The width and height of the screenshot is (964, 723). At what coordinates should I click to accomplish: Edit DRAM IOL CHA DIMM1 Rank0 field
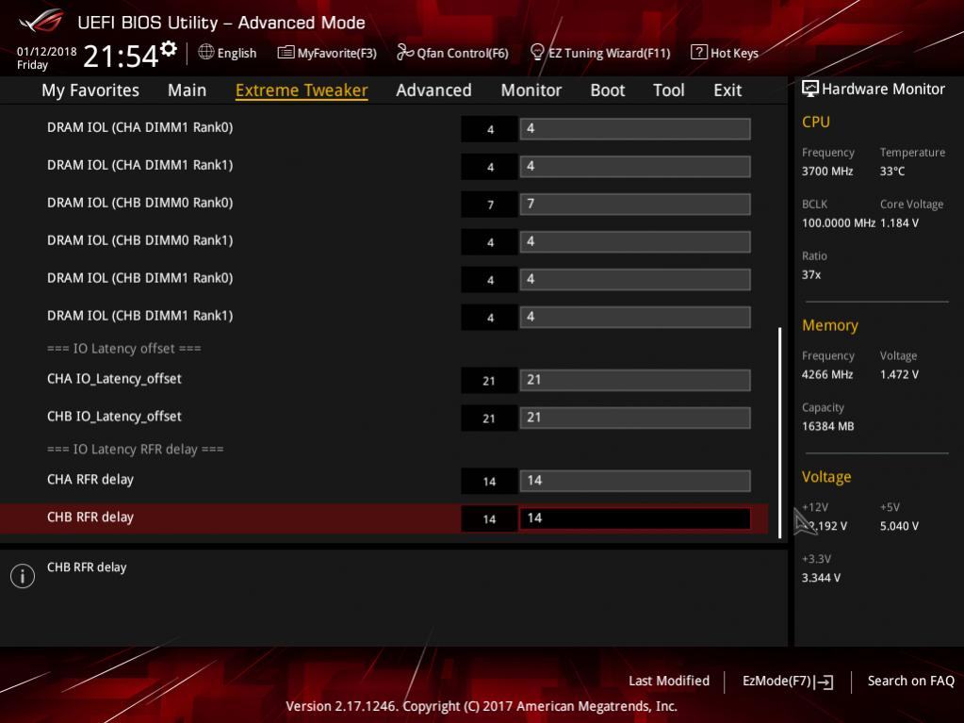635,129
